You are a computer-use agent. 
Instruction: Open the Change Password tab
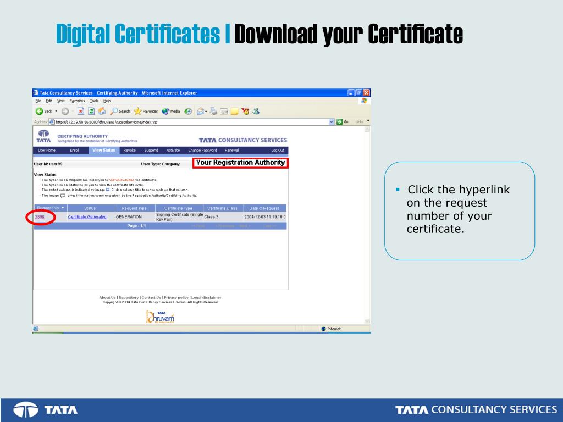pyautogui.click(x=202, y=151)
